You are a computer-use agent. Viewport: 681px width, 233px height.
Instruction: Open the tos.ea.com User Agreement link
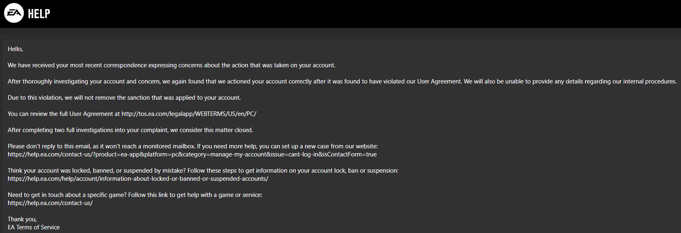[189, 114]
